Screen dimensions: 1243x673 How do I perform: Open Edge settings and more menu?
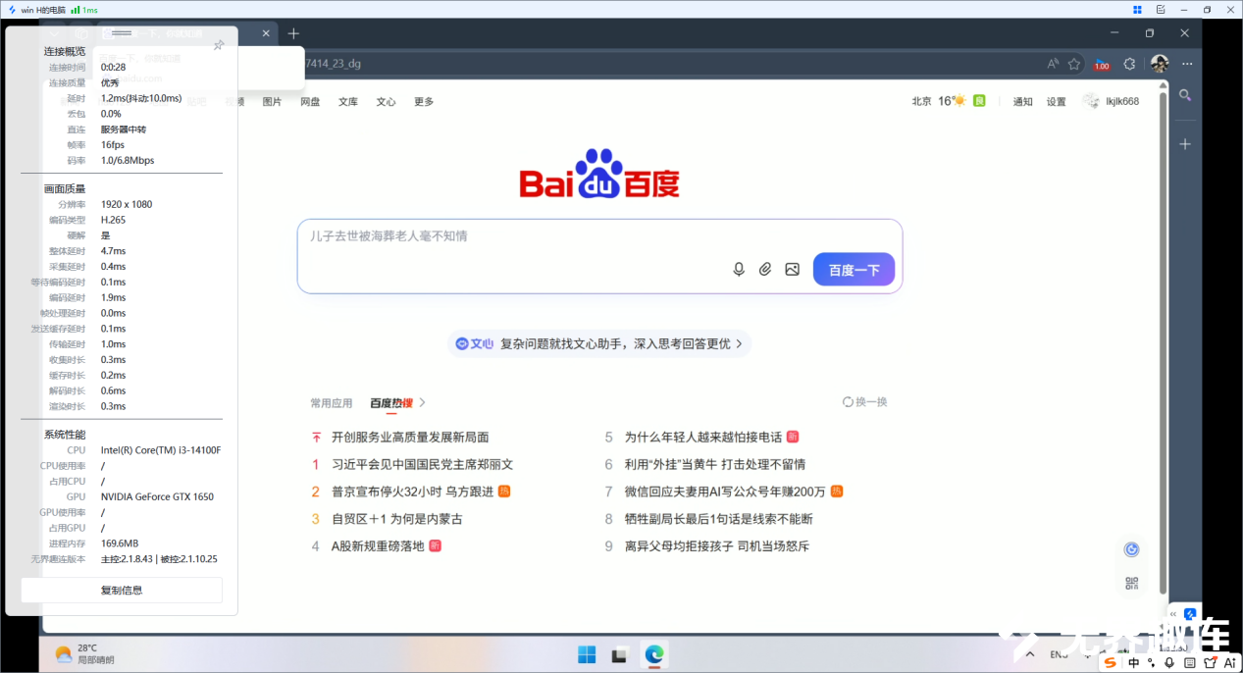[x=1187, y=64]
